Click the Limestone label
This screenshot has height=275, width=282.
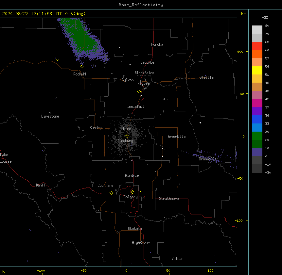(x=50, y=116)
